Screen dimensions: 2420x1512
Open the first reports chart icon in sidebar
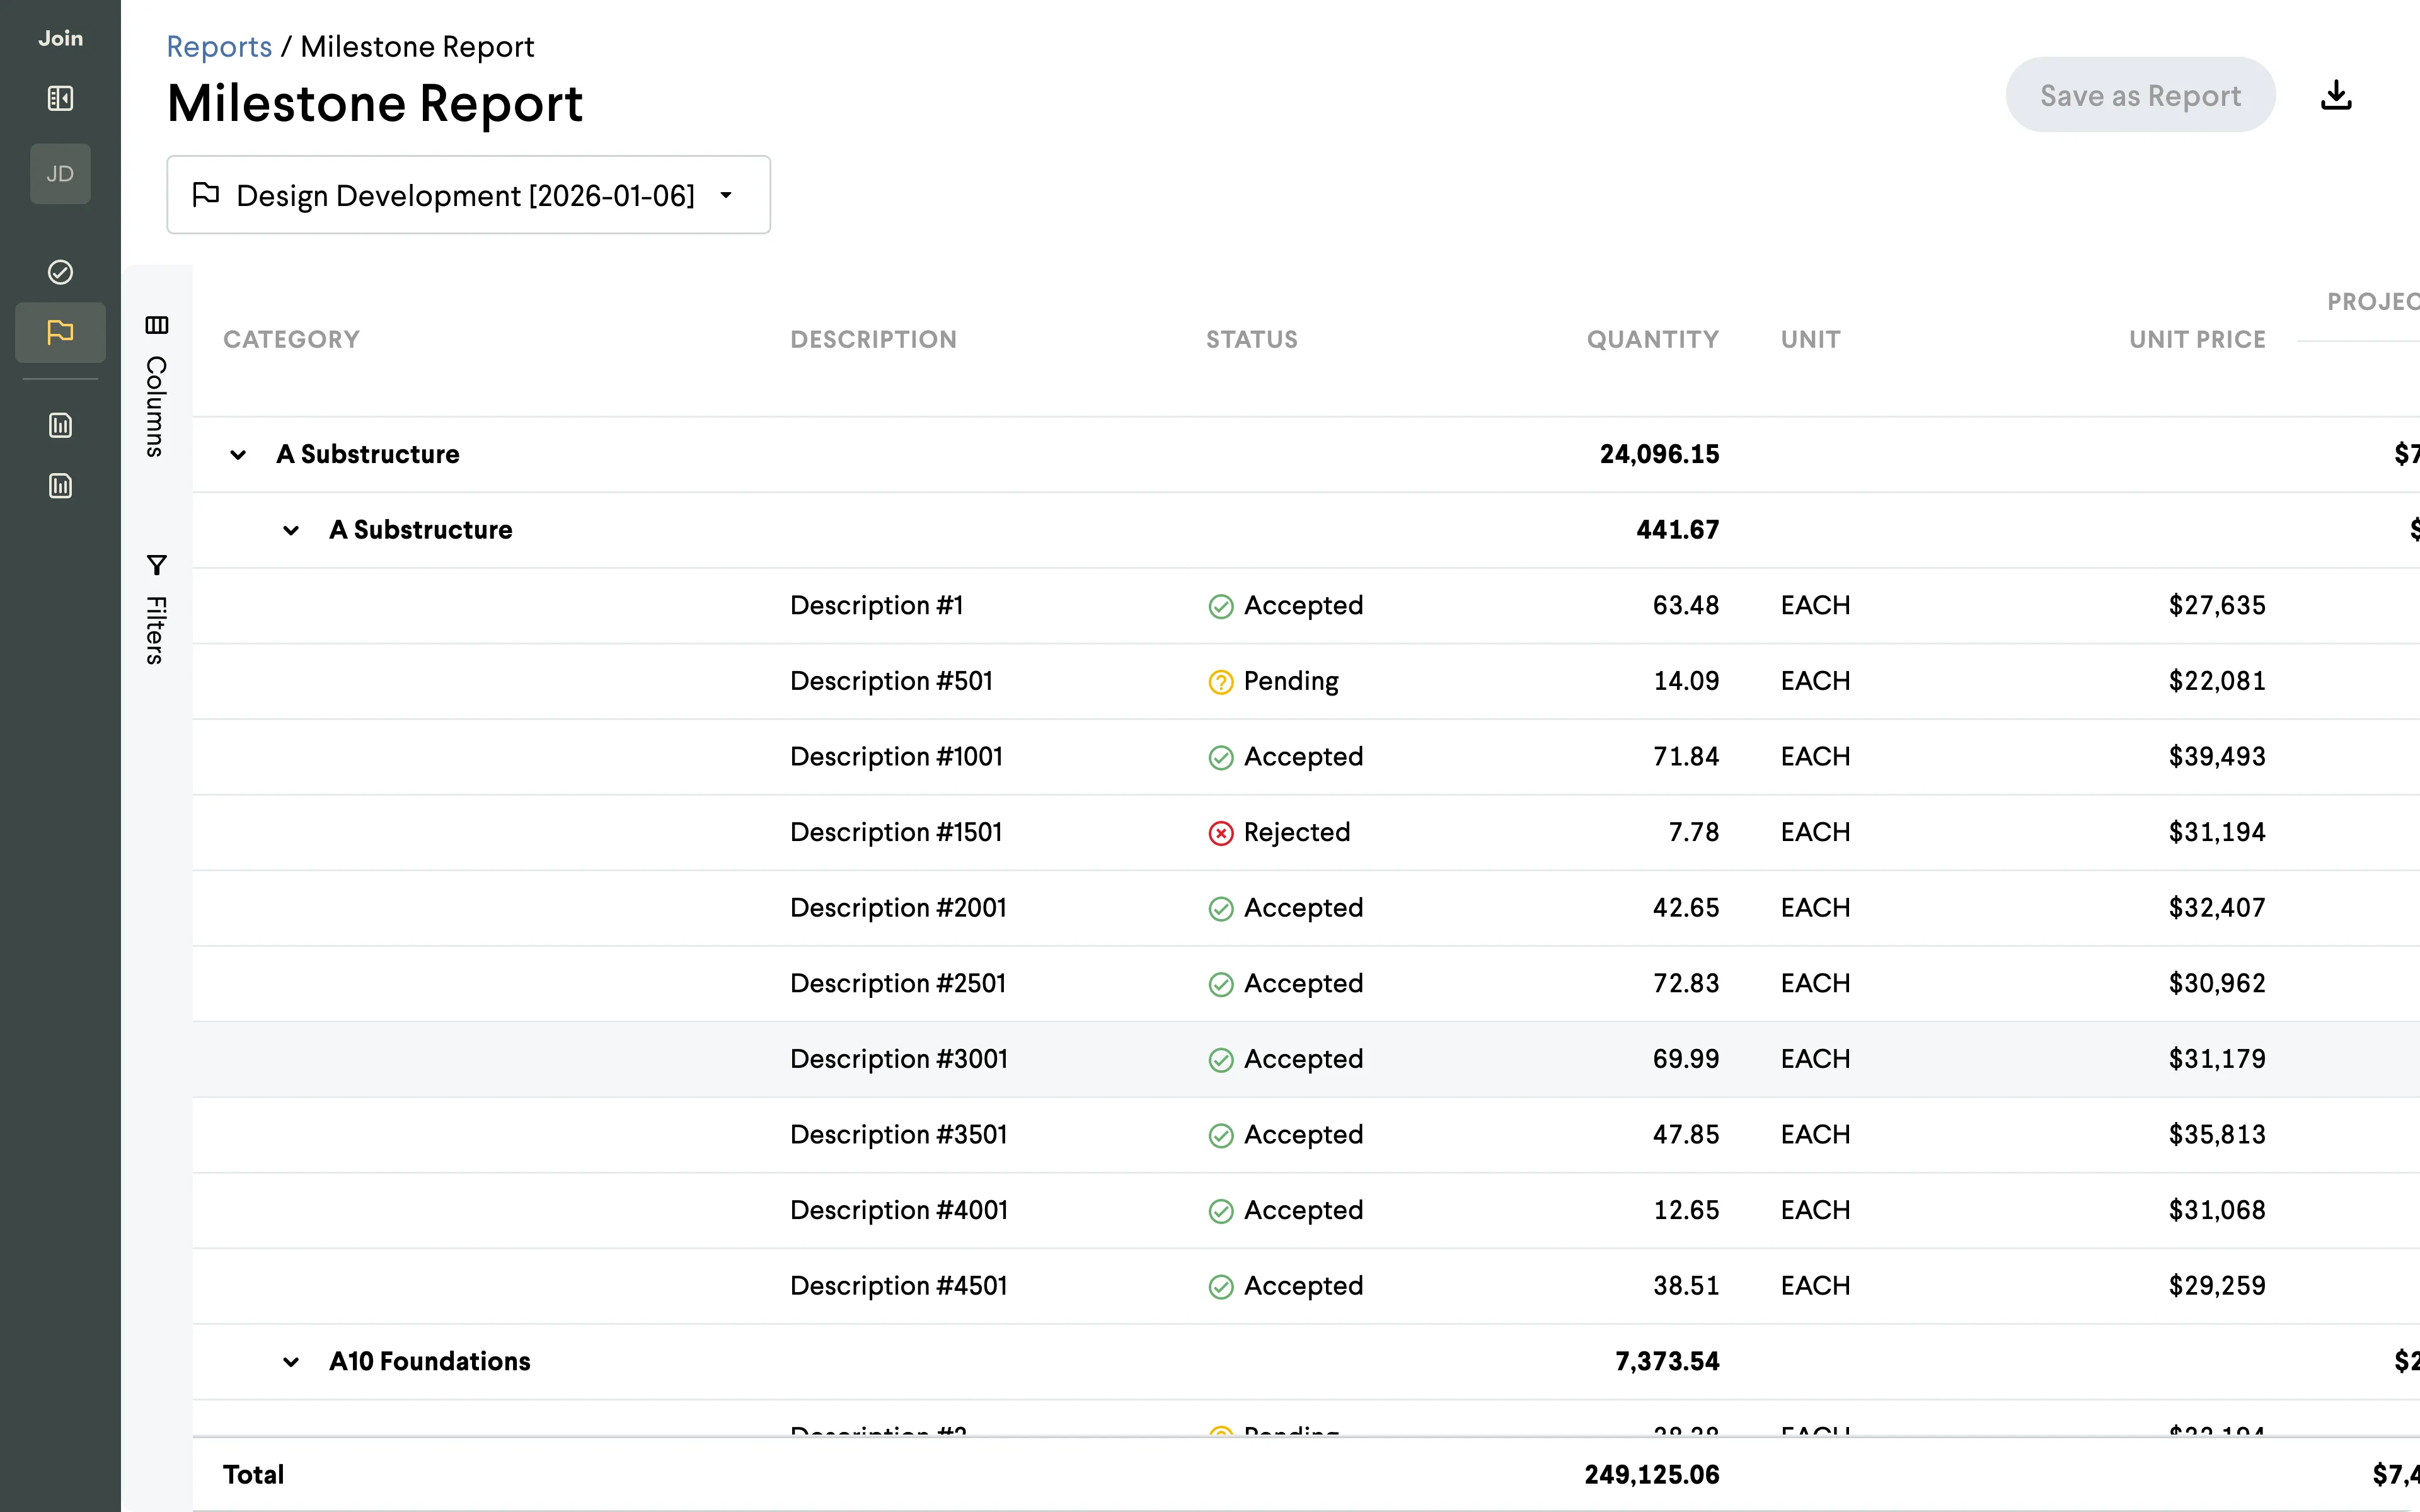click(x=60, y=425)
